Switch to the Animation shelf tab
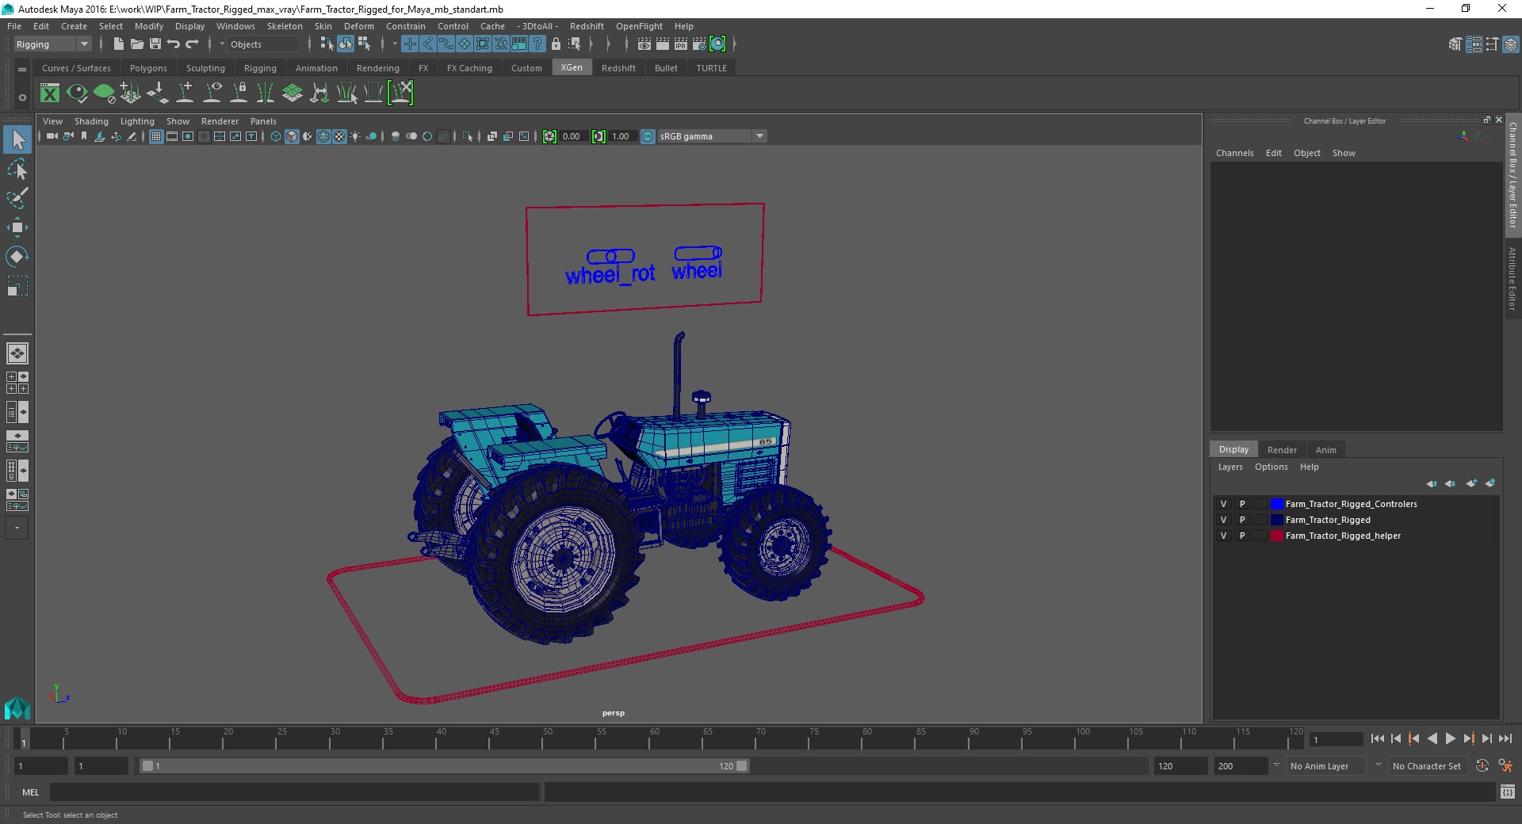1522x824 pixels. (x=316, y=68)
